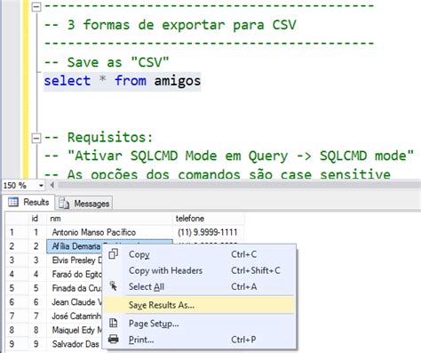Select the Salvador Das name cell

point(75,344)
